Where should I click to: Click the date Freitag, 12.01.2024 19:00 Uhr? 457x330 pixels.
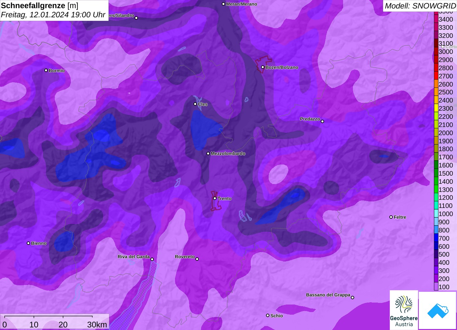click(53, 15)
